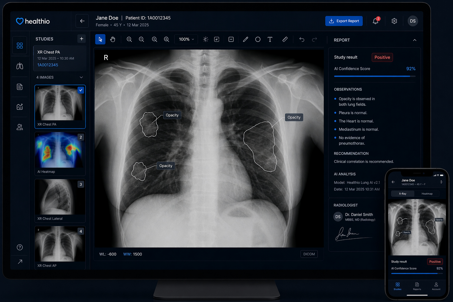The width and height of the screenshot is (453, 302).
Task: Open the lungs icon in sidebar
Action: (20, 66)
